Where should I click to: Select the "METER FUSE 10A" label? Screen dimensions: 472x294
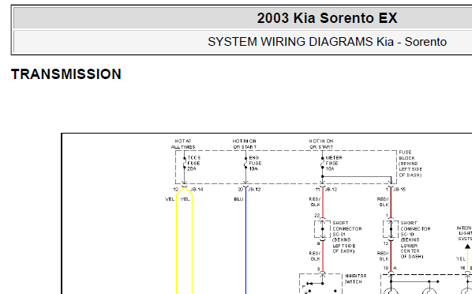point(334,163)
